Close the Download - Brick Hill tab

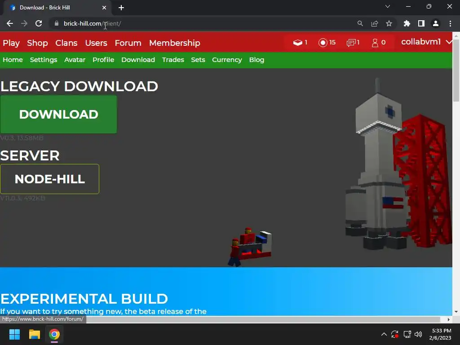pos(104,8)
